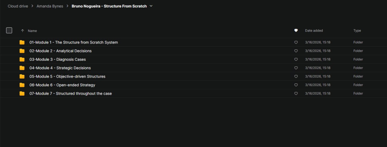Click the folder icon for Module 1
Viewport: 387px width, 147px height.
point(22,42)
